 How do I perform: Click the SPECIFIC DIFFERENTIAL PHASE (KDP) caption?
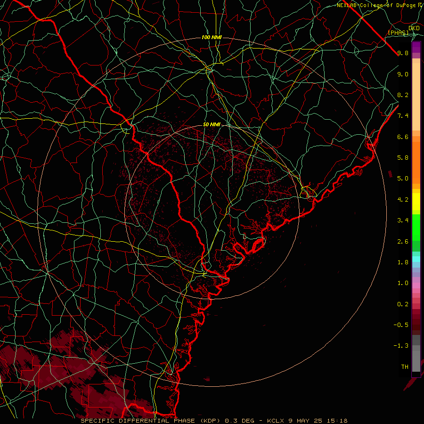150,421
